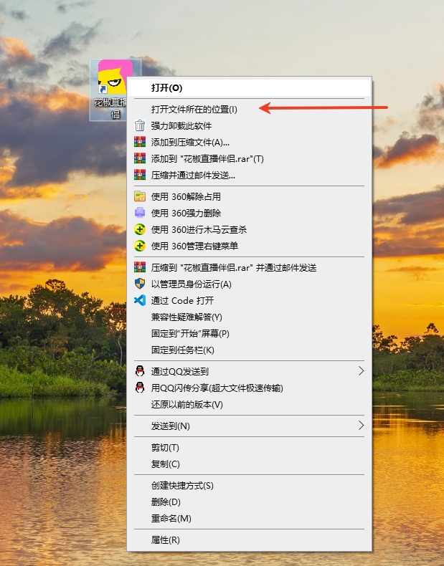The width and height of the screenshot is (444, 566).
Task: Click the 360 icon beside 使用 360管理右键菜单
Action: [140, 246]
